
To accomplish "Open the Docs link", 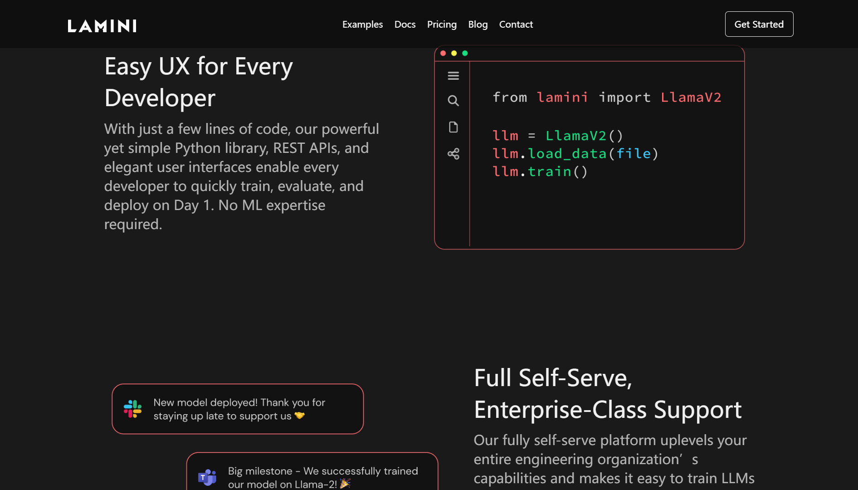I will tap(405, 24).
